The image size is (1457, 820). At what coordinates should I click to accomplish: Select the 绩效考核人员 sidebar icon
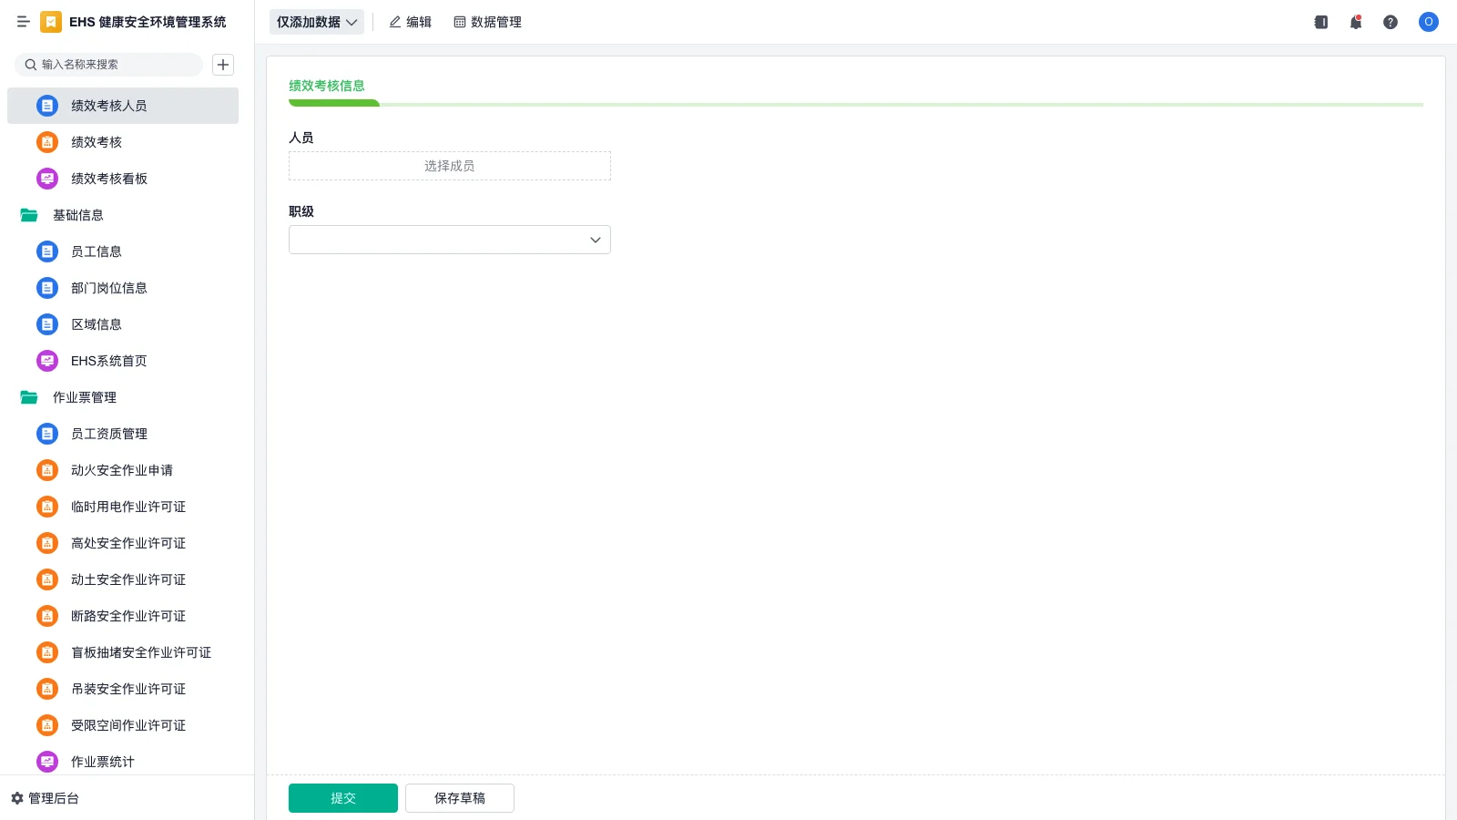46,106
